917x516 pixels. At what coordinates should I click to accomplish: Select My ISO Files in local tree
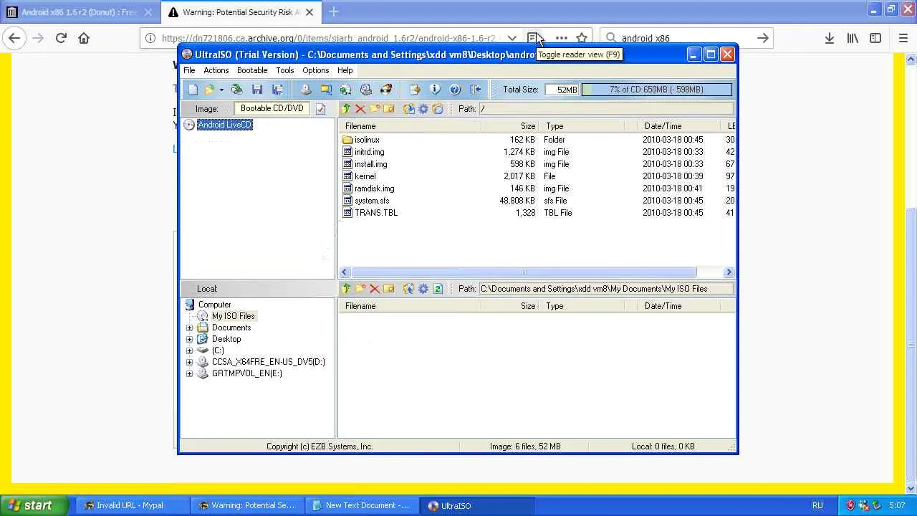tap(233, 316)
